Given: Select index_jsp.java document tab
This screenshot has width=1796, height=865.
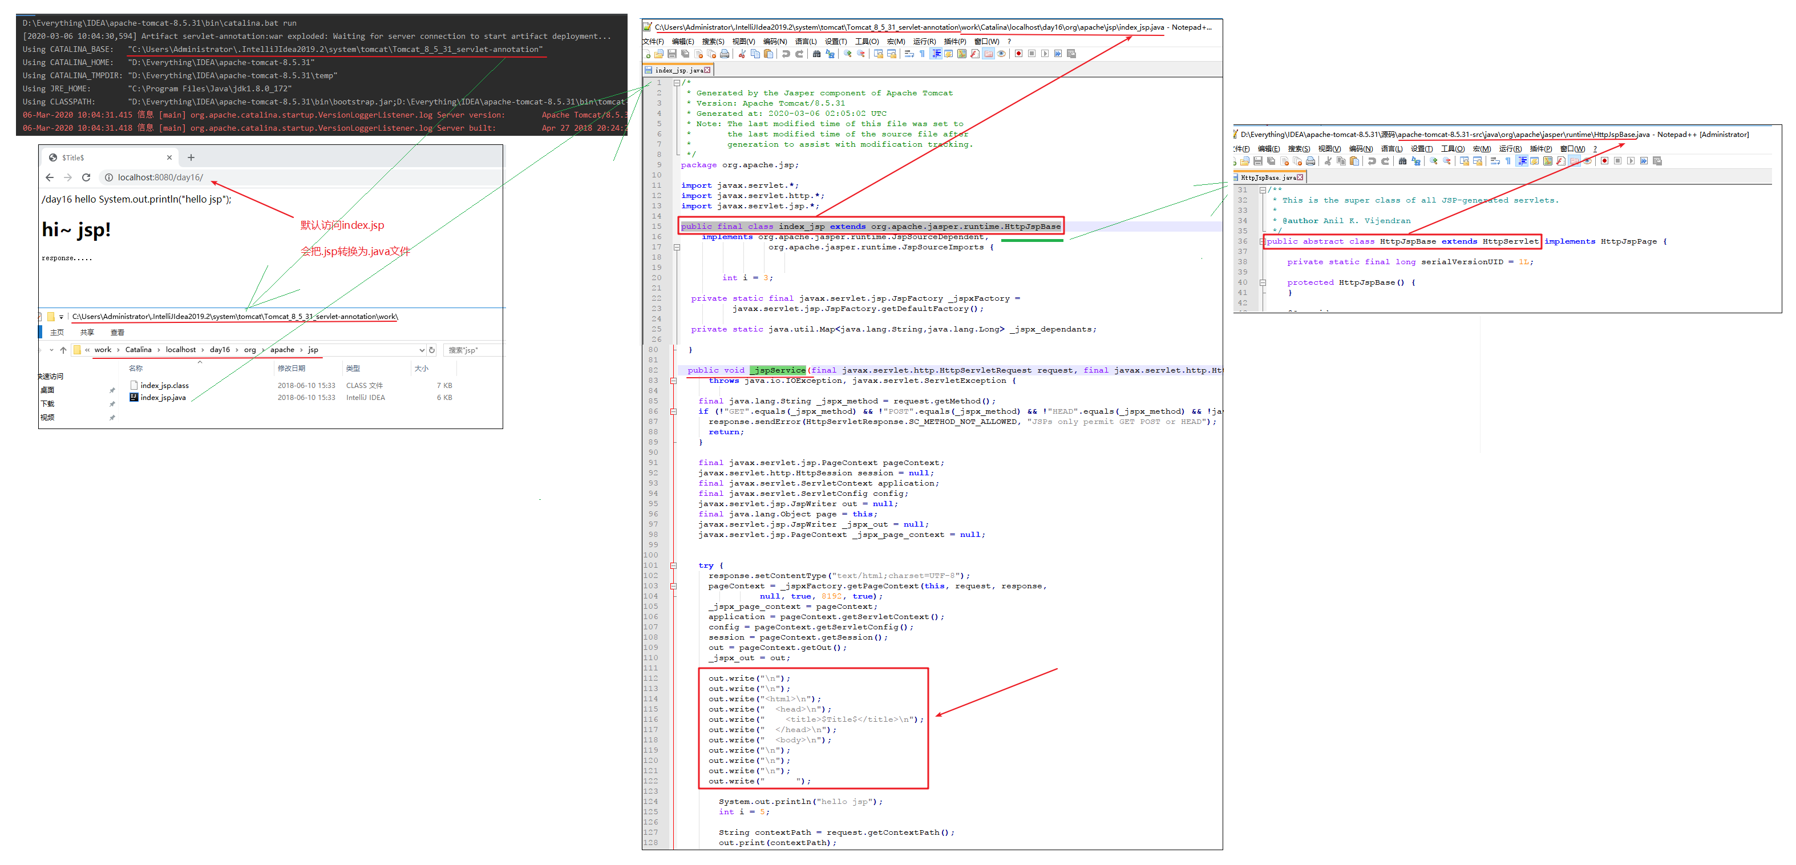Looking at the screenshot, I should pos(678,70).
